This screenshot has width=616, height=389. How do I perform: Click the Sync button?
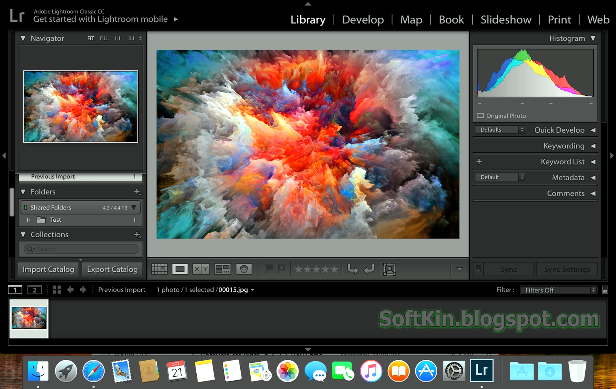509,269
